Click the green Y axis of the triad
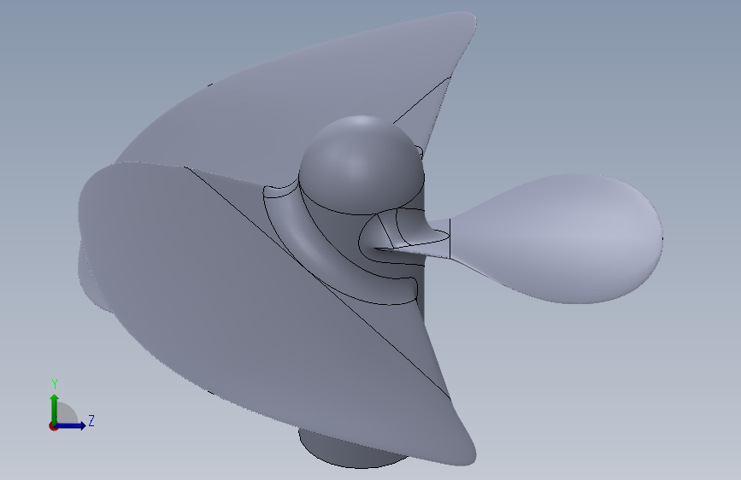The image size is (741, 480). (x=55, y=407)
